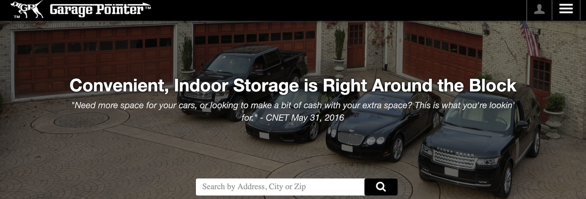586x199 pixels.
Task: Open the user account profile icon
Action: (x=539, y=10)
